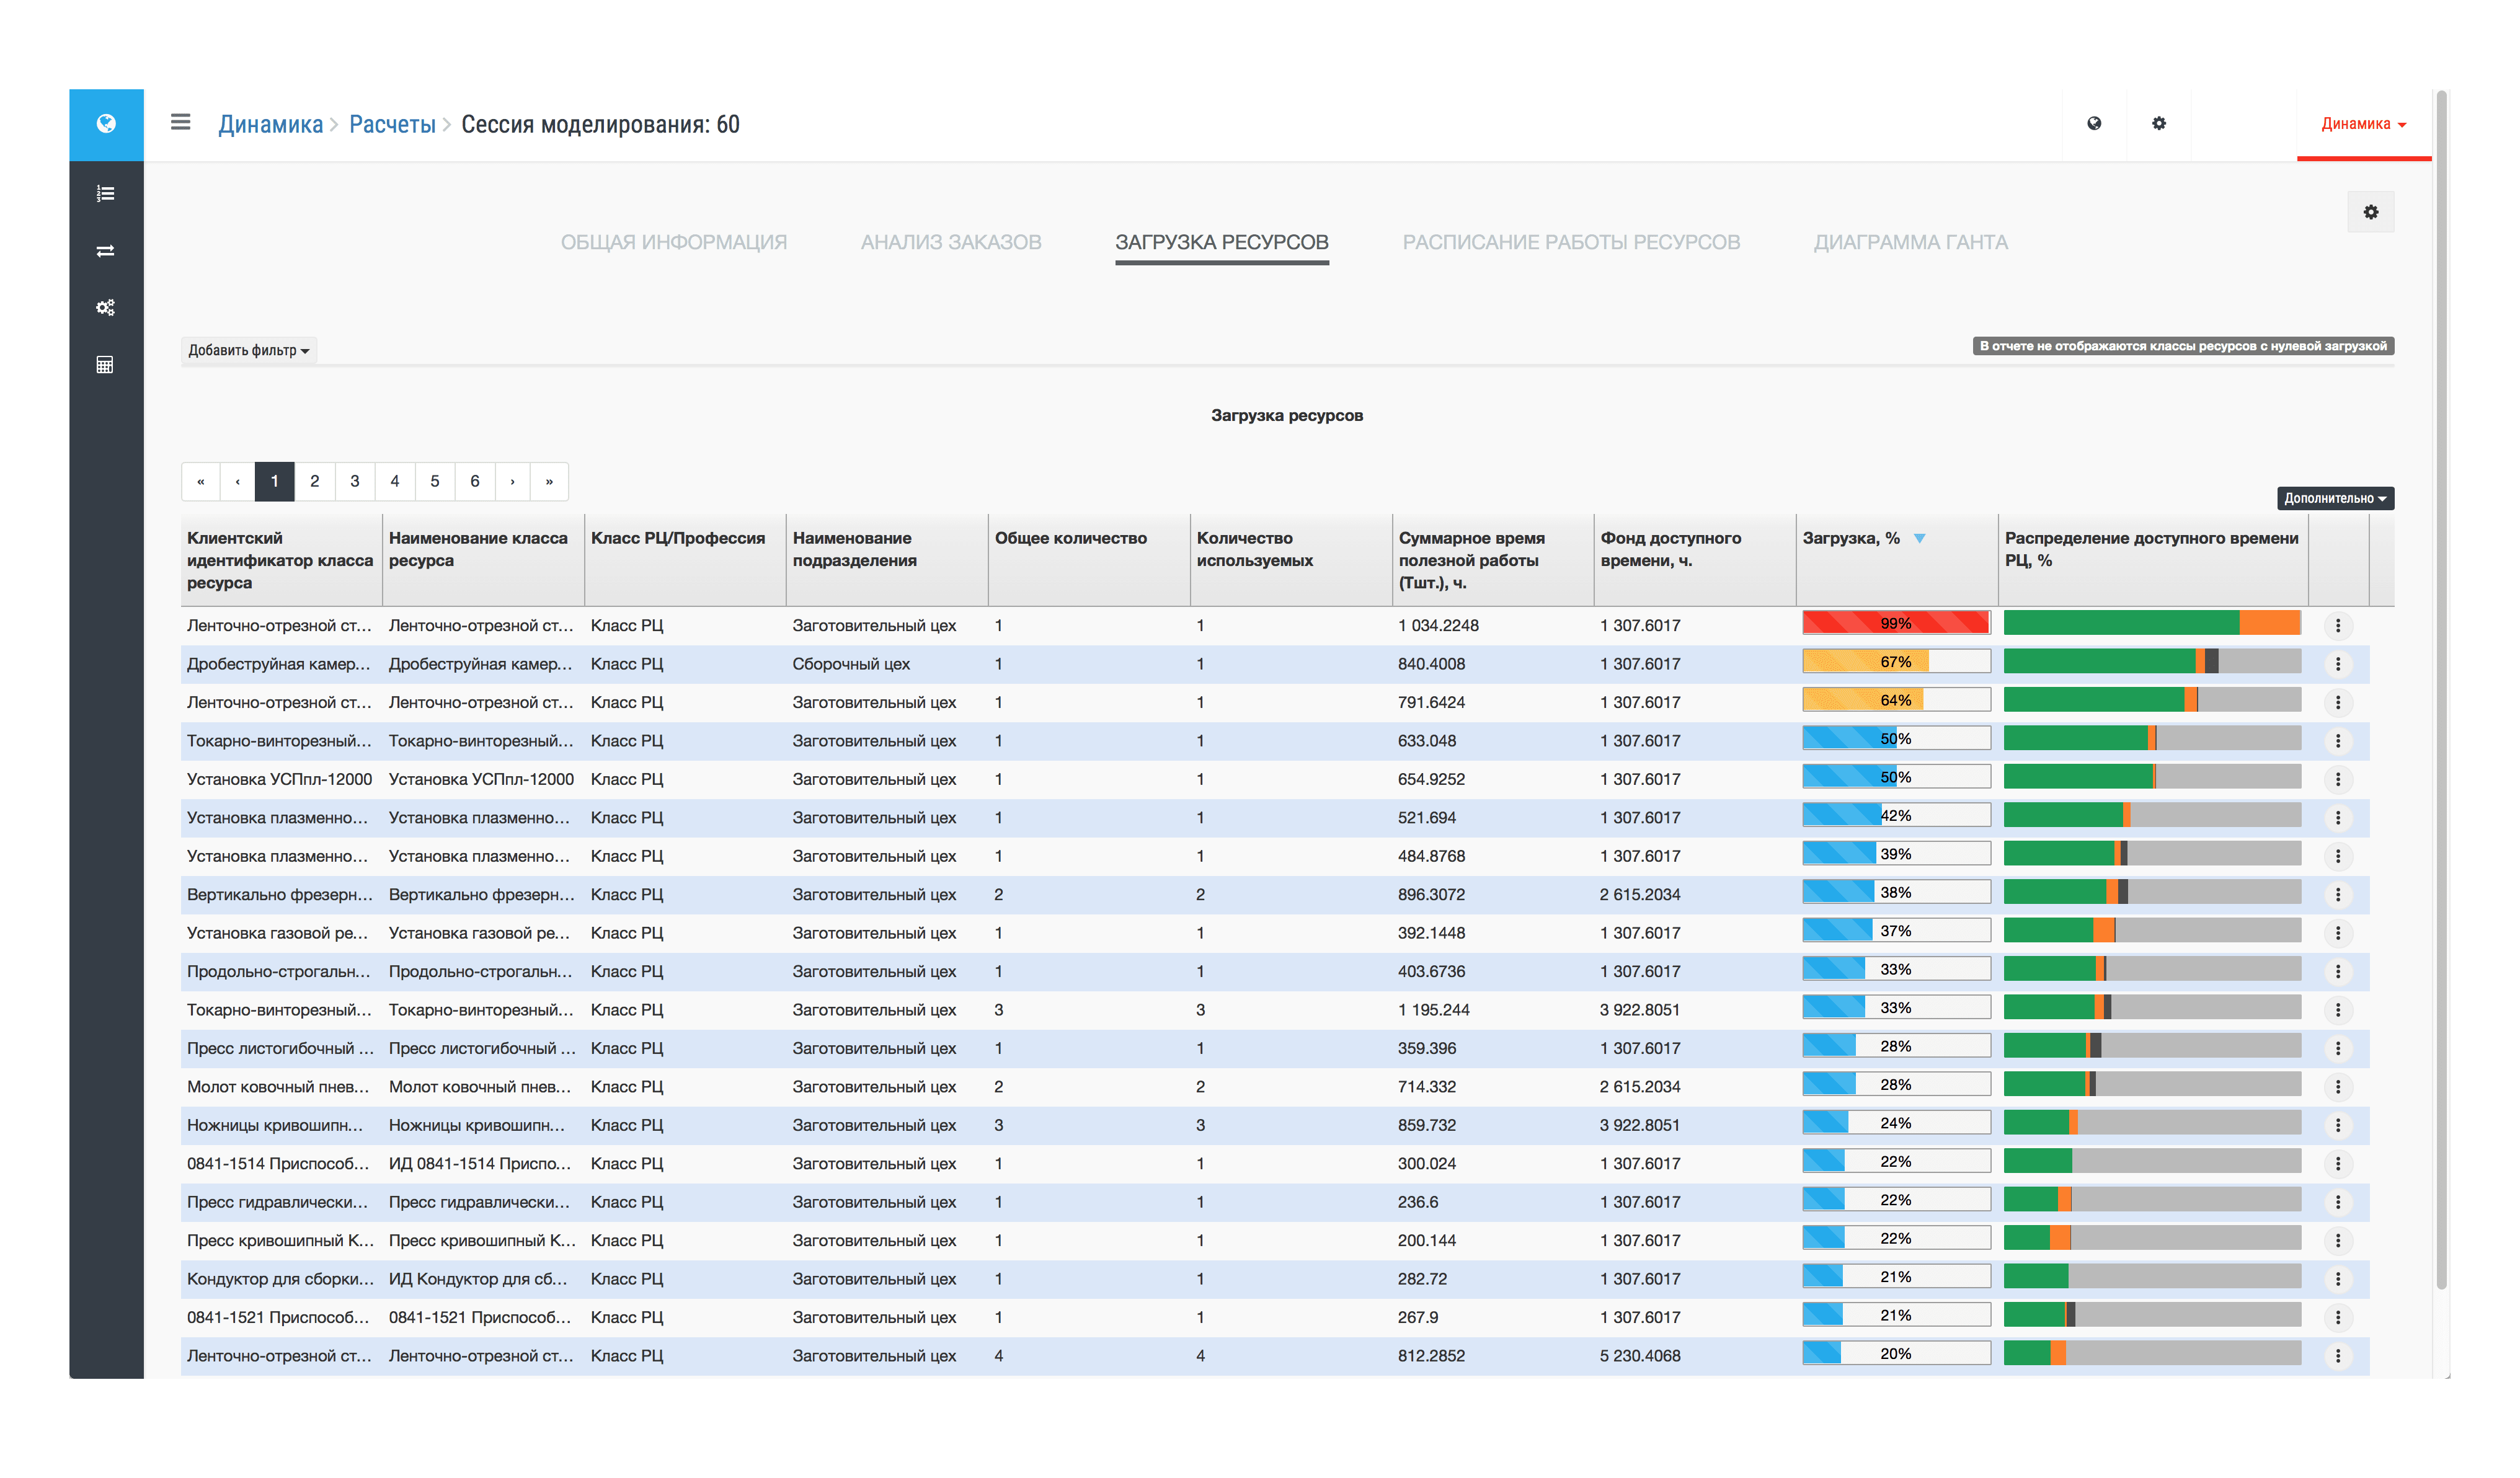Open row actions for 99% load row
The width and height of the screenshot is (2520, 1478).
coord(2337,626)
